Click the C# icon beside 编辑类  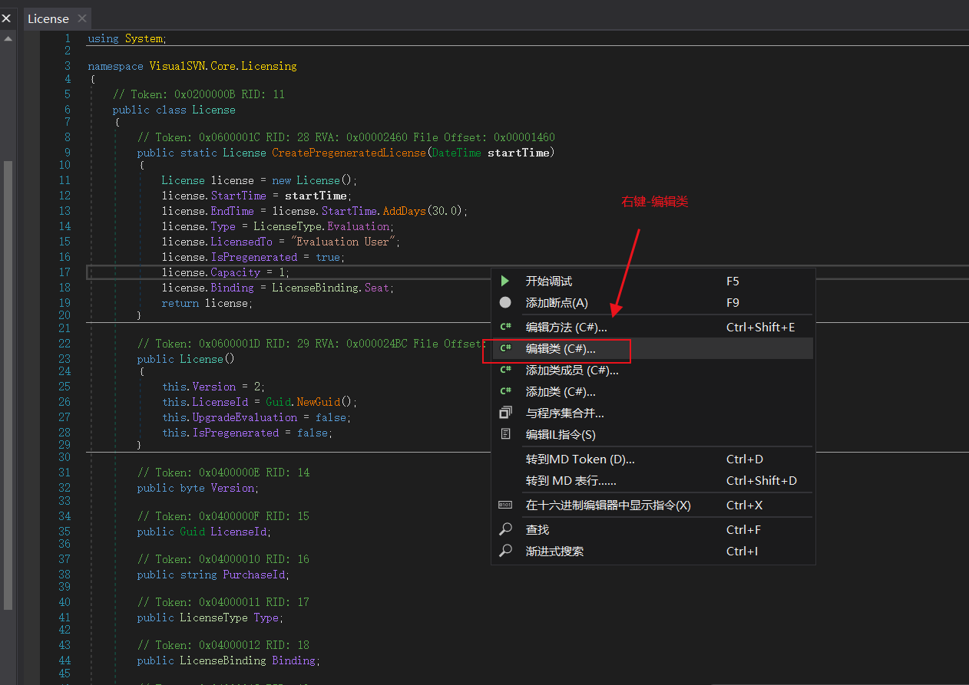[x=505, y=348]
